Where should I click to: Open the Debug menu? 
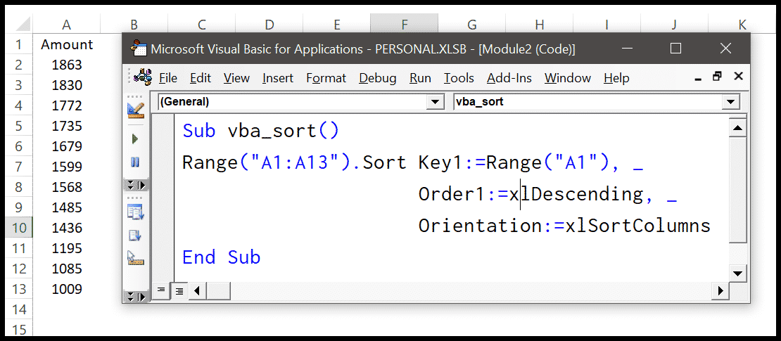pos(378,78)
